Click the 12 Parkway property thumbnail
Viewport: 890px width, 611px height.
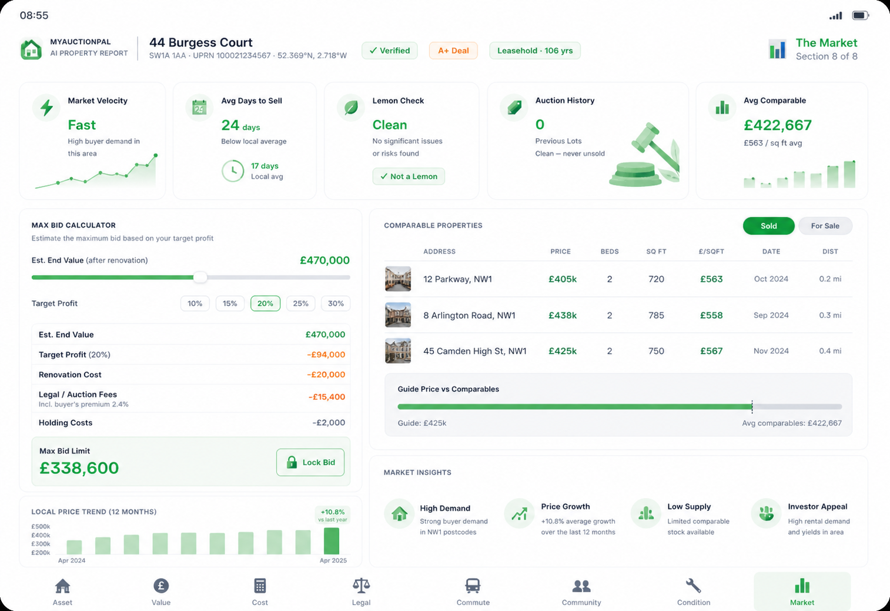tap(398, 279)
